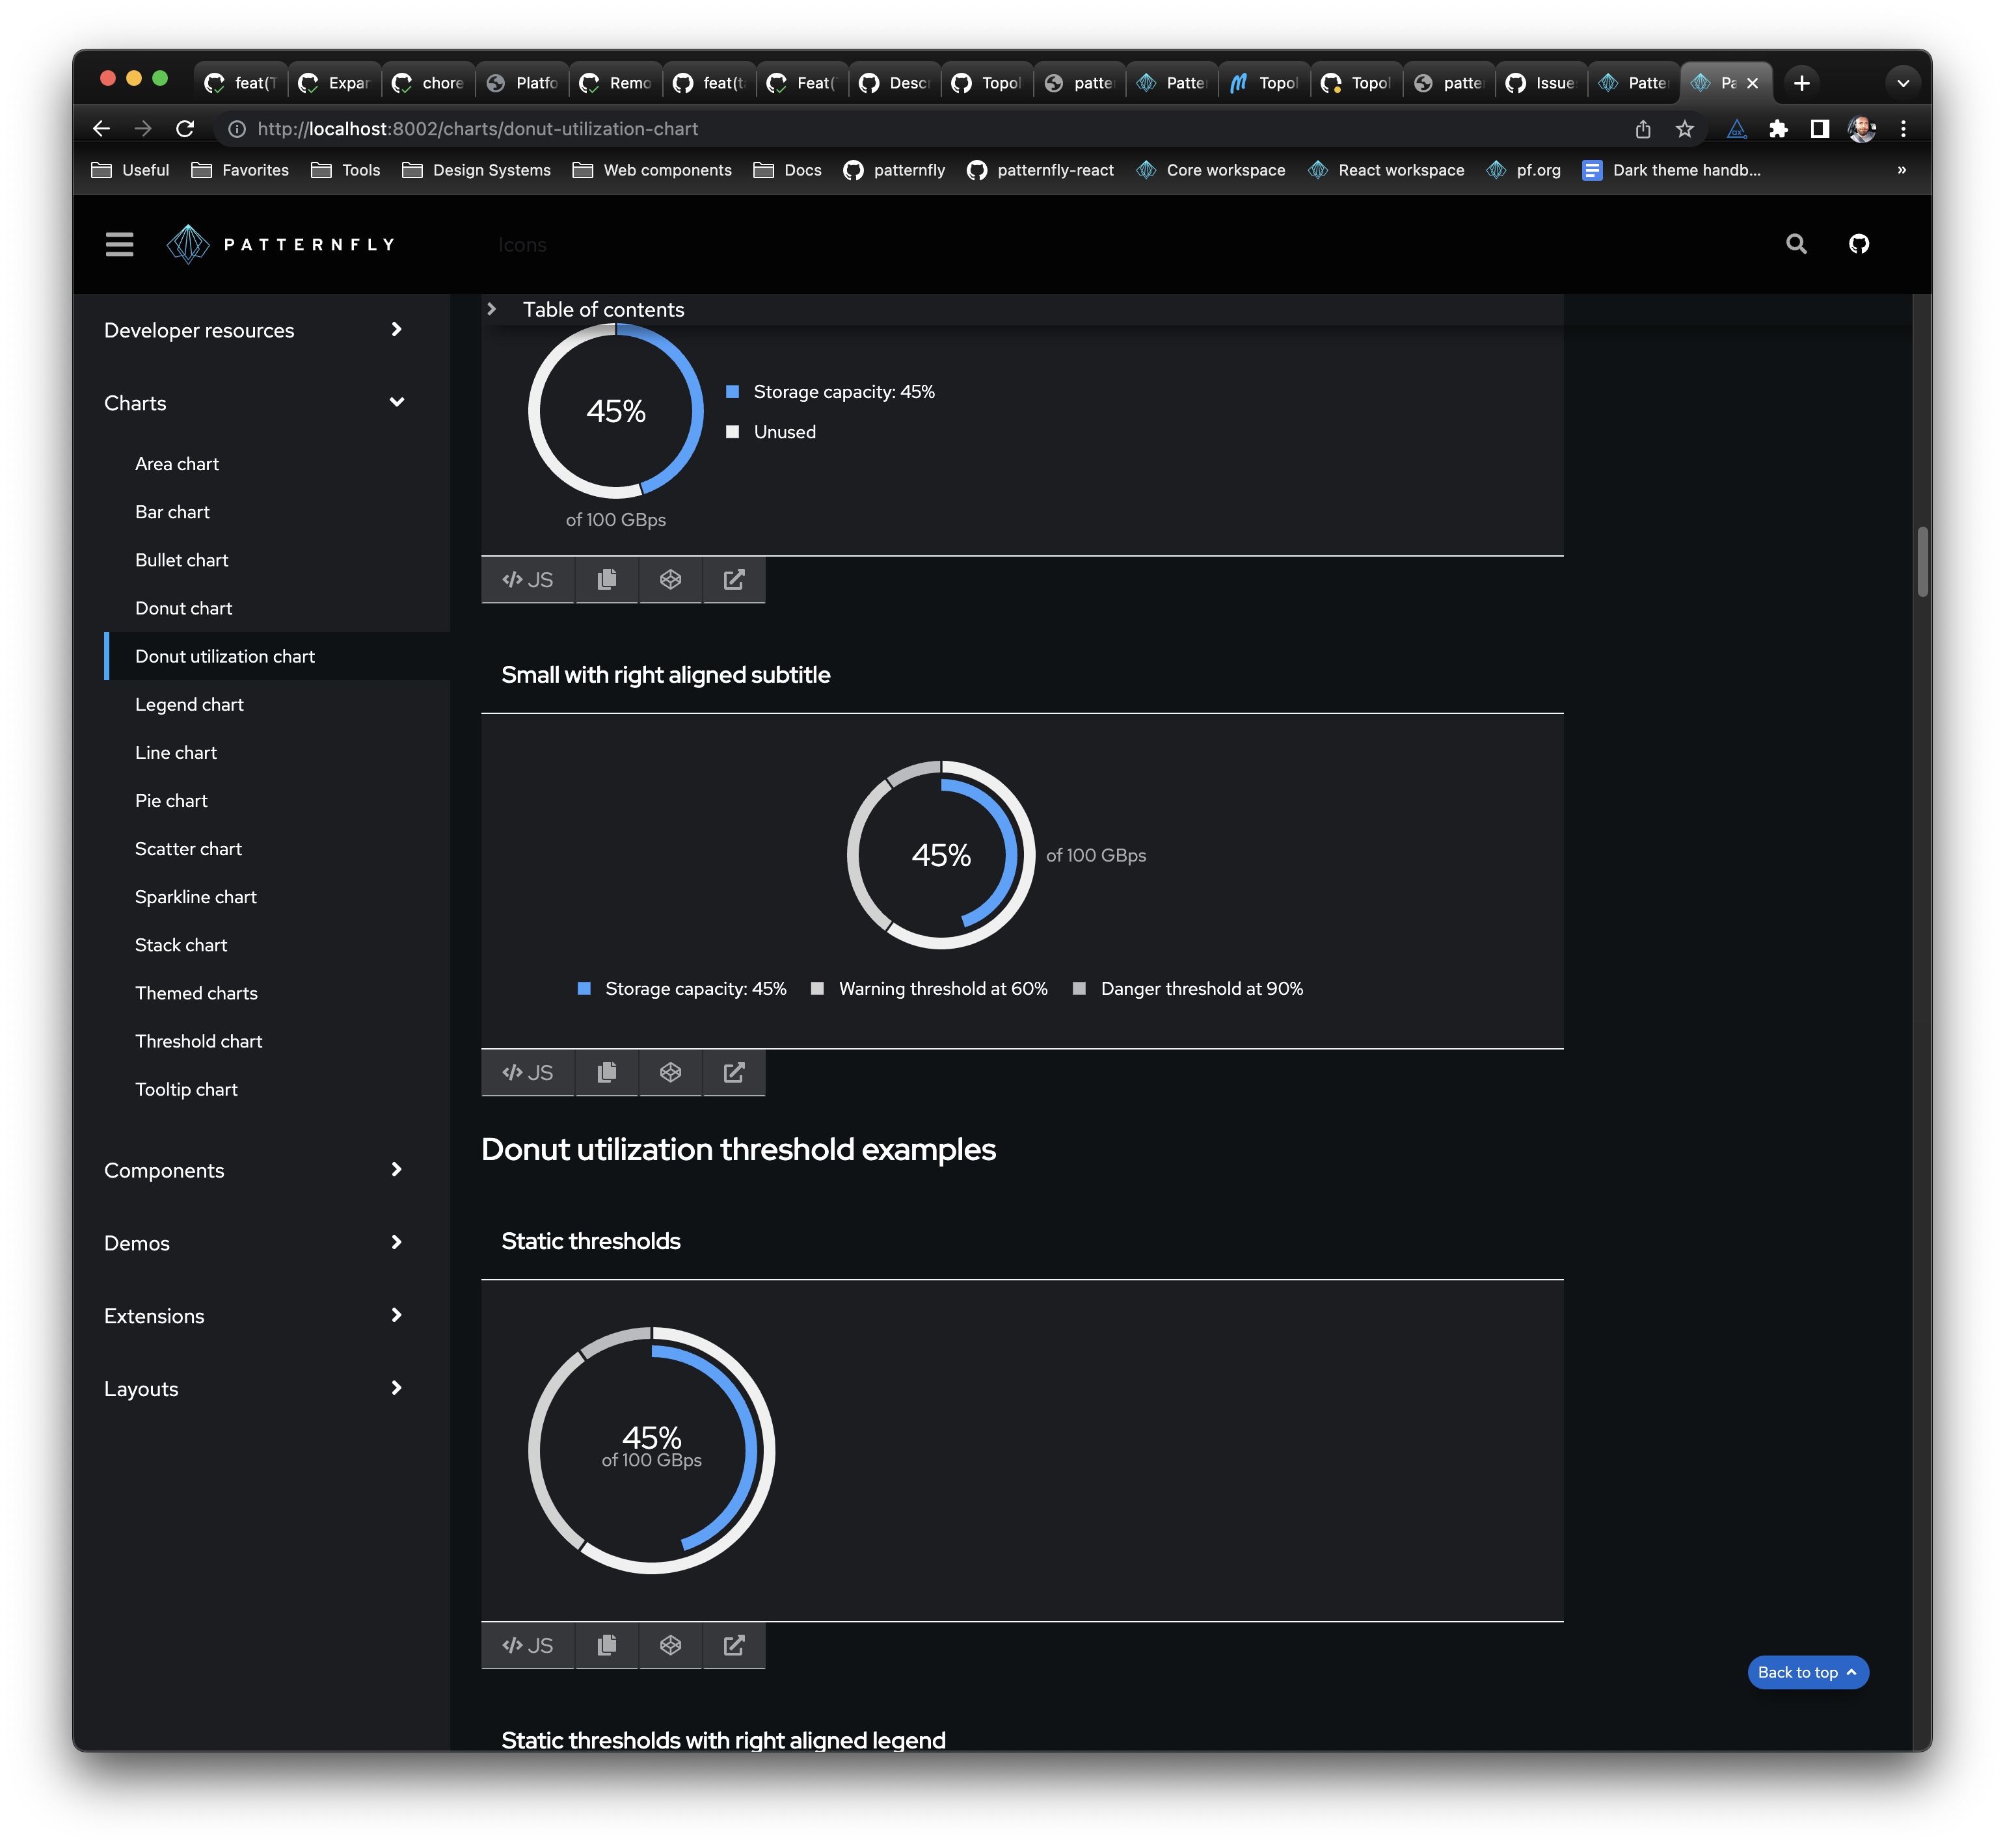
Task: Click the GitHub icon in the header
Action: click(1858, 244)
